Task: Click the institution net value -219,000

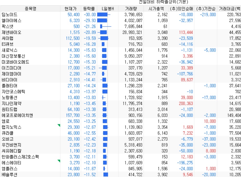Action: click(208, 15)
